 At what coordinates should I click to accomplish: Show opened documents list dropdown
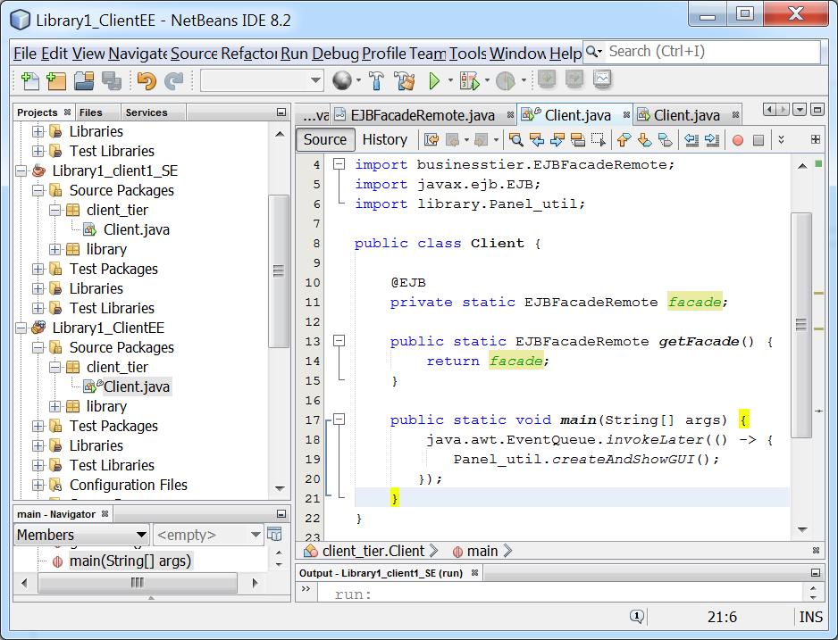point(800,110)
